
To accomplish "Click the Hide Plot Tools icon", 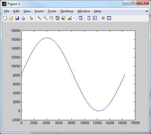I will (103, 18).
